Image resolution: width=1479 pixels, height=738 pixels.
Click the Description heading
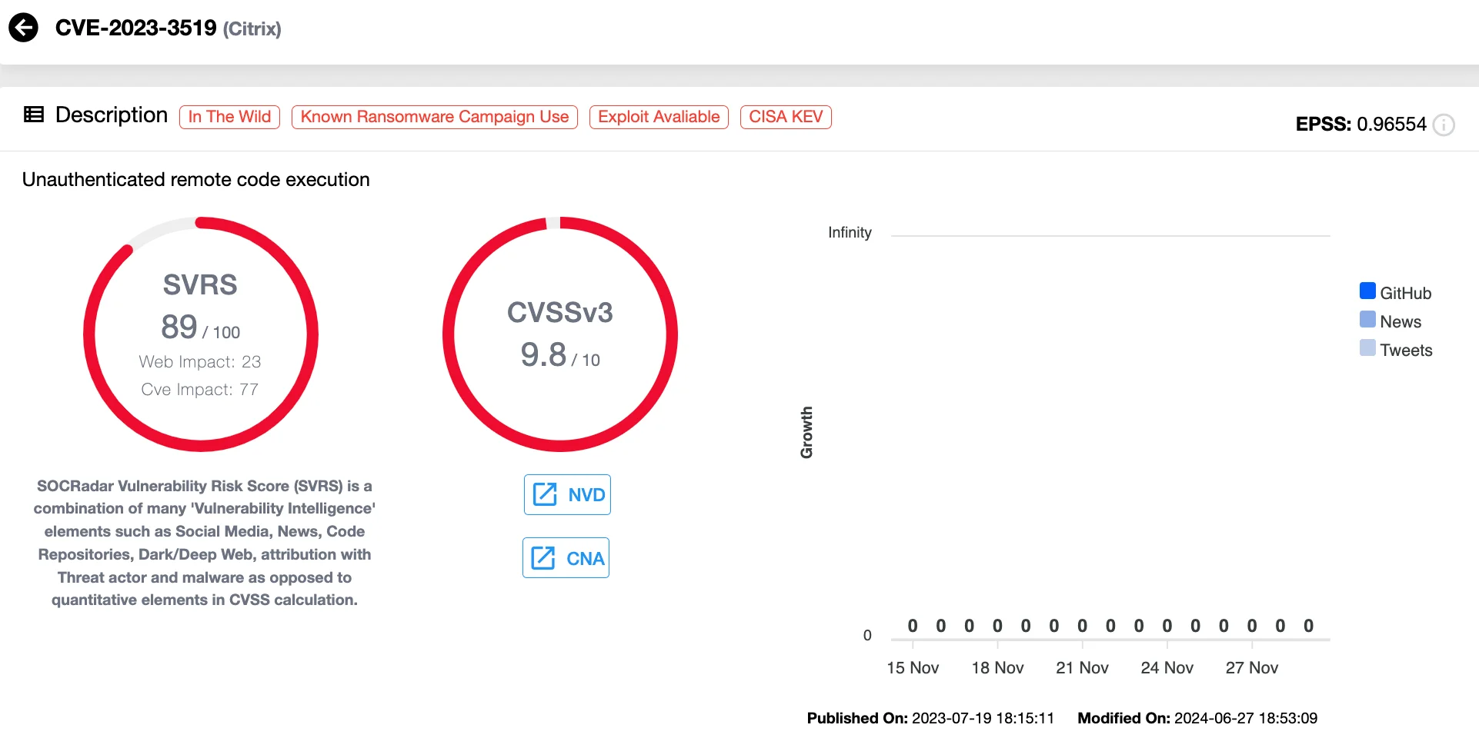point(112,115)
